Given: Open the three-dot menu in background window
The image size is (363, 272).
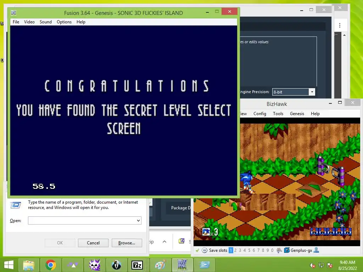Looking at the screenshot, I should click(x=340, y=25).
